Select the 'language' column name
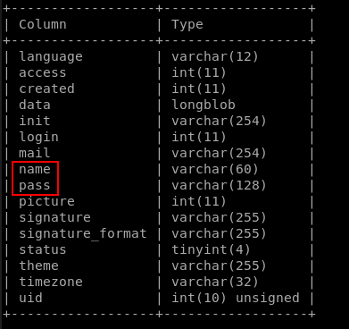Image resolution: width=349 pixels, height=329 pixels. tap(51, 56)
